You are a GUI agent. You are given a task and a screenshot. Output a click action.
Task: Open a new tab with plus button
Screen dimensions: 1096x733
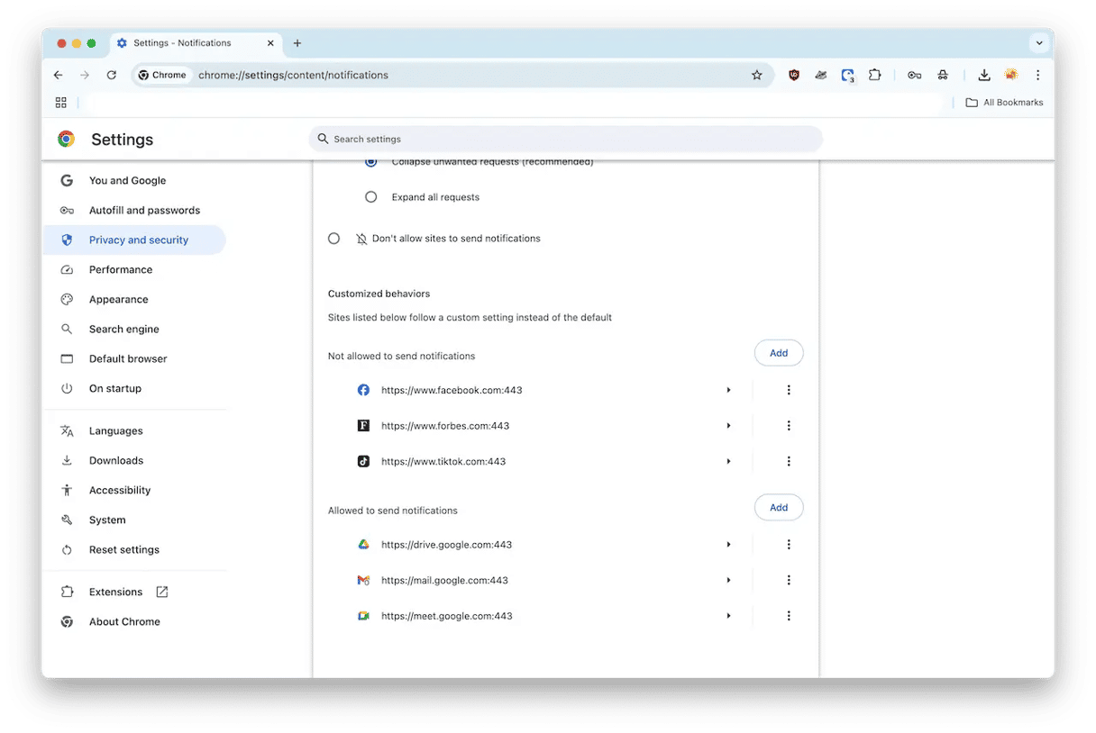point(297,43)
